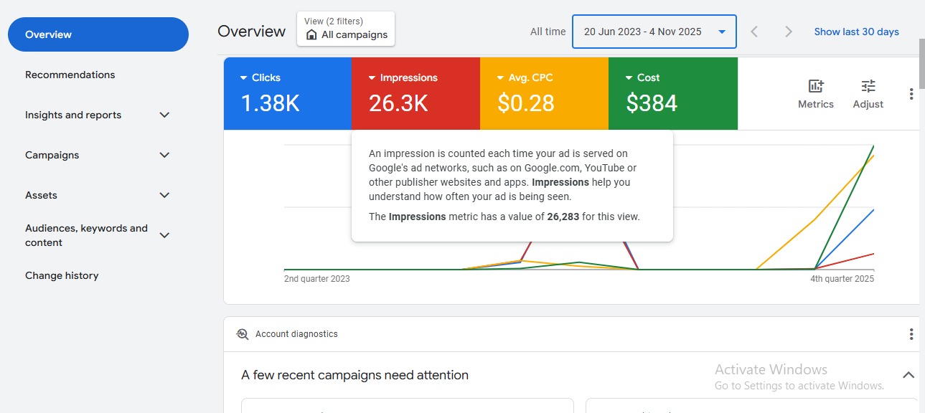Click the Adjust sliders icon
The image size is (925, 413).
[x=868, y=93]
